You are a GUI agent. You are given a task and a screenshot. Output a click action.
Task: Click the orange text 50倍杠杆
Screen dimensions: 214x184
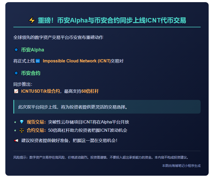[x=90, y=91]
